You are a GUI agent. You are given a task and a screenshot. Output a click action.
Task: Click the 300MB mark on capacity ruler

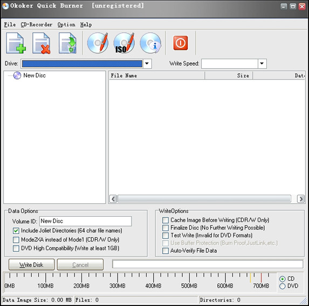click(x=118, y=286)
